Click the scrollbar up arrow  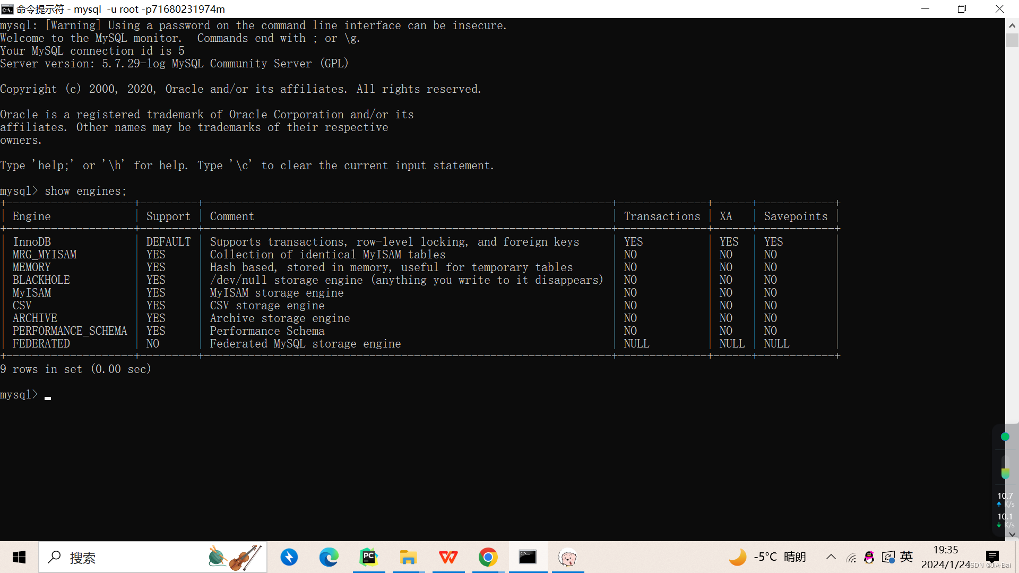[x=1012, y=25]
